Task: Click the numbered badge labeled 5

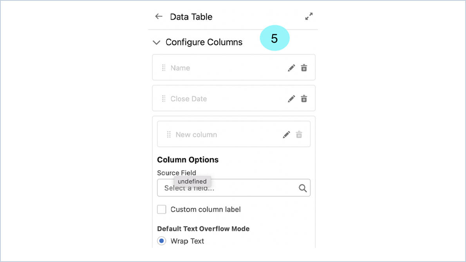Action: 275,38
